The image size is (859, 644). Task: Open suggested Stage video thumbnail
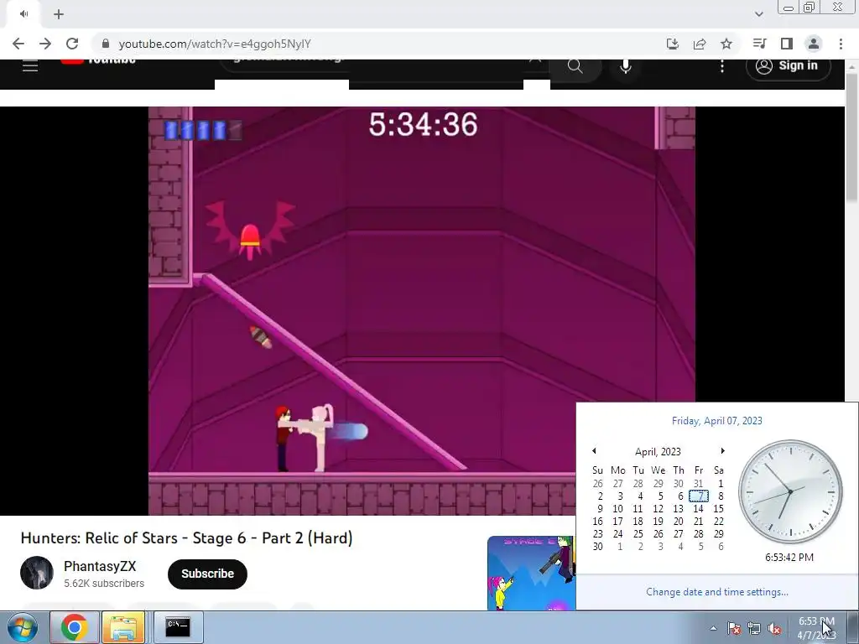(x=531, y=573)
